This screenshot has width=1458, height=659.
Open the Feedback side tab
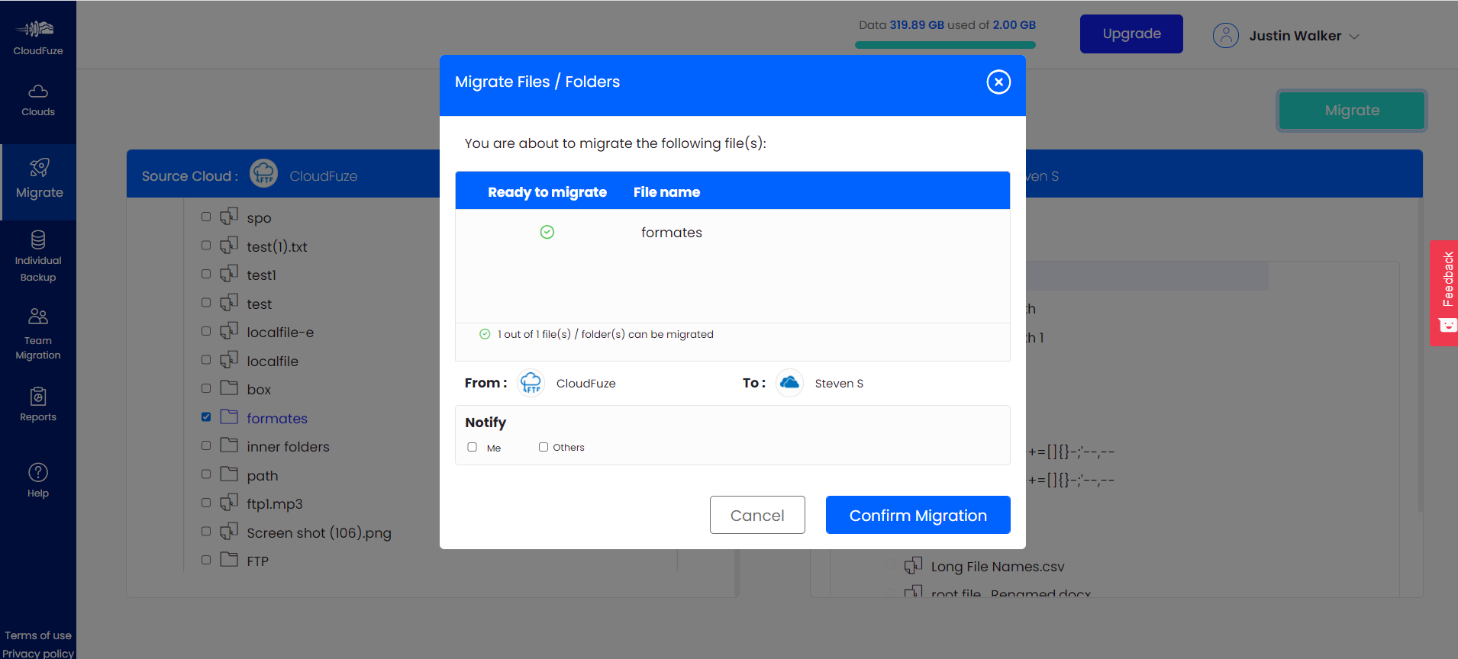pyautogui.click(x=1444, y=293)
